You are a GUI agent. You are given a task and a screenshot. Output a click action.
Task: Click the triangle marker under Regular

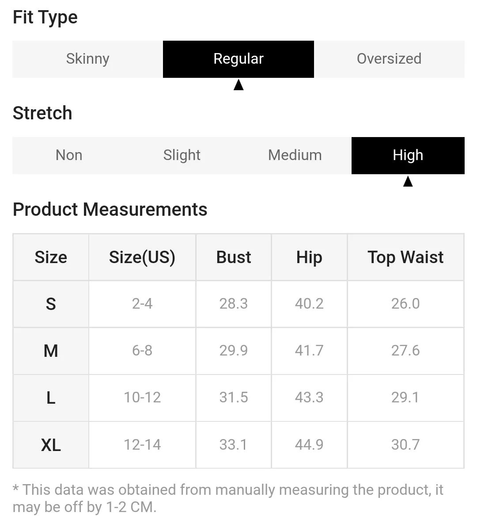238,84
